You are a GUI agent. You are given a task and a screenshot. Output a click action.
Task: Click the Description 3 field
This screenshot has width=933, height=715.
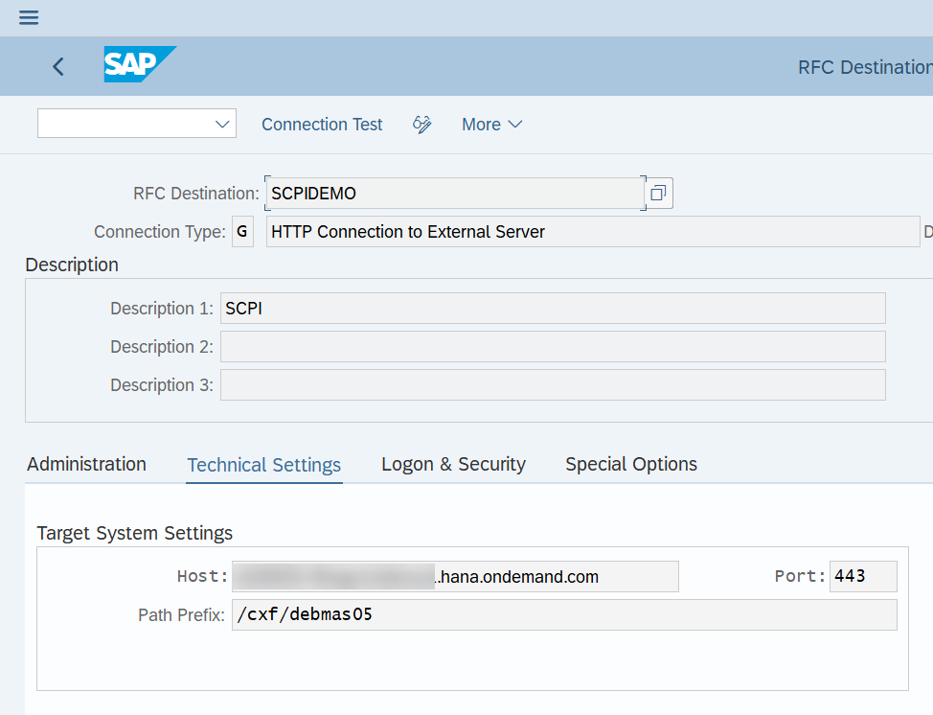coord(553,385)
